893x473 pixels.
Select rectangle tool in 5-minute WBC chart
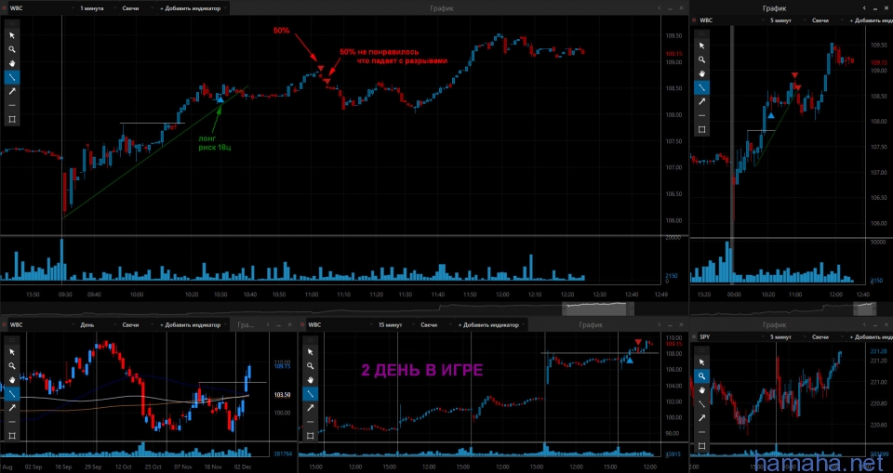701,129
